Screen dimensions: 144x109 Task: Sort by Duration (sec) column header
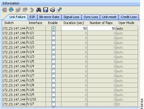pos(74,23)
